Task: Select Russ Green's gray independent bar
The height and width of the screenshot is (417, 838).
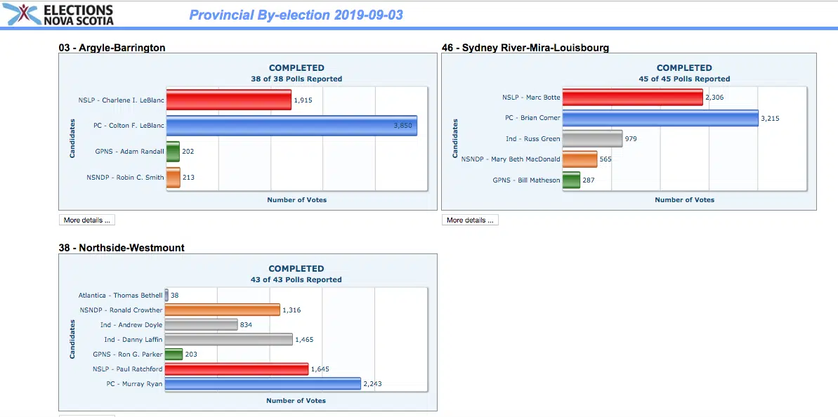Action: (x=592, y=138)
